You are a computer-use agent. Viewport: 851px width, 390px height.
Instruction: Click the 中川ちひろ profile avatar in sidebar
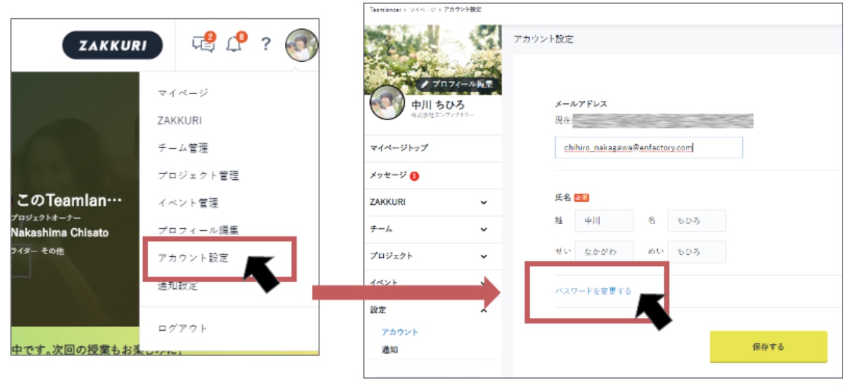click(388, 102)
